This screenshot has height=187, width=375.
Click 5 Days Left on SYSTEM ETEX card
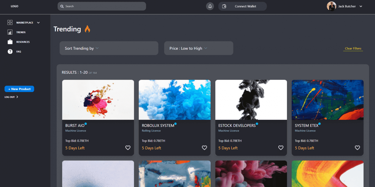[304, 148]
